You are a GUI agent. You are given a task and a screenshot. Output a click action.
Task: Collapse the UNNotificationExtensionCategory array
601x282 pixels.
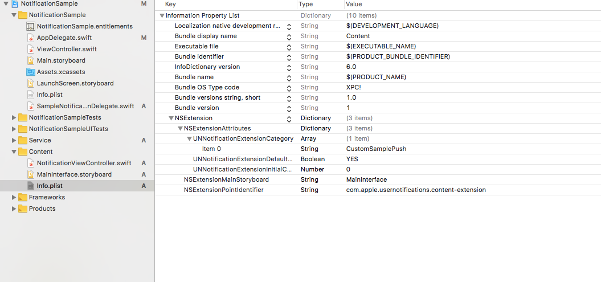189,138
